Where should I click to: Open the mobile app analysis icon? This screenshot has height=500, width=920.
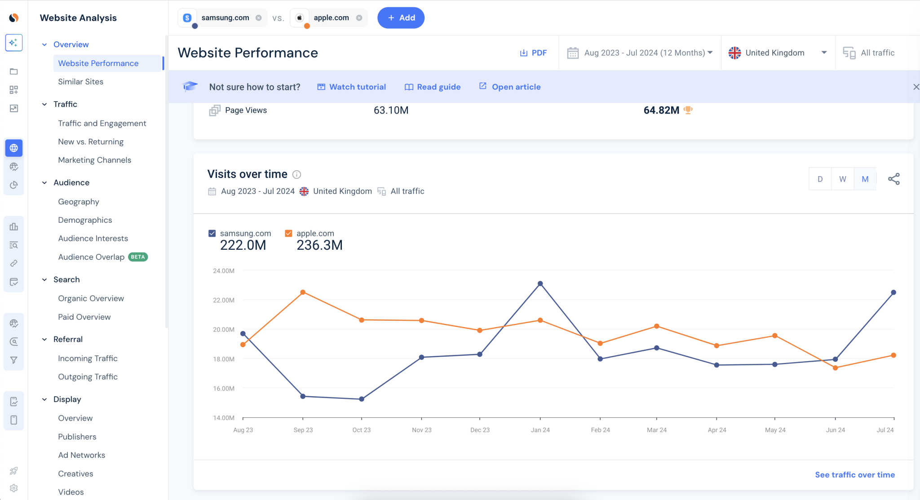14,420
